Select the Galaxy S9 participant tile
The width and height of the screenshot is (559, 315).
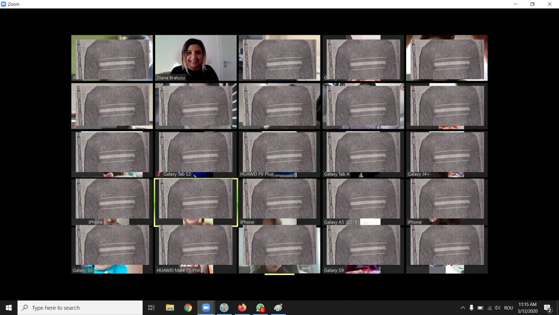[x=363, y=250]
